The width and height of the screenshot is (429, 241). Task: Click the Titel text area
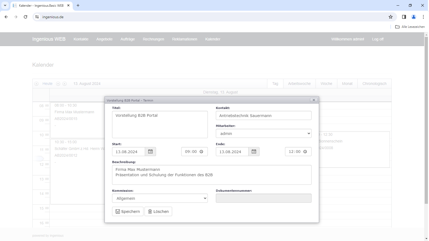pos(160,125)
